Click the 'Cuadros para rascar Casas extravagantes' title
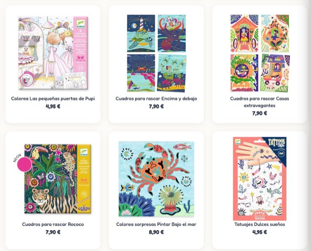The image size is (311, 251). coord(260,102)
